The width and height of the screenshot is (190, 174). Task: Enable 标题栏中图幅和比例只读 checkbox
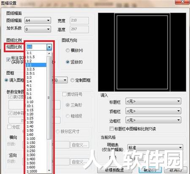pyautogui.click(x=111, y=129)
